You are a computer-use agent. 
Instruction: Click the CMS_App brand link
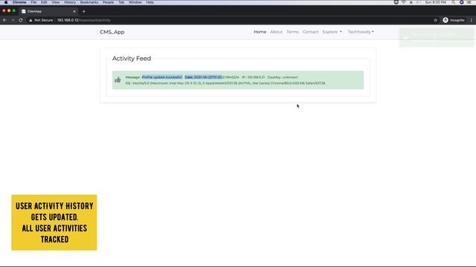pyautogui.click(x=112, y=32)
